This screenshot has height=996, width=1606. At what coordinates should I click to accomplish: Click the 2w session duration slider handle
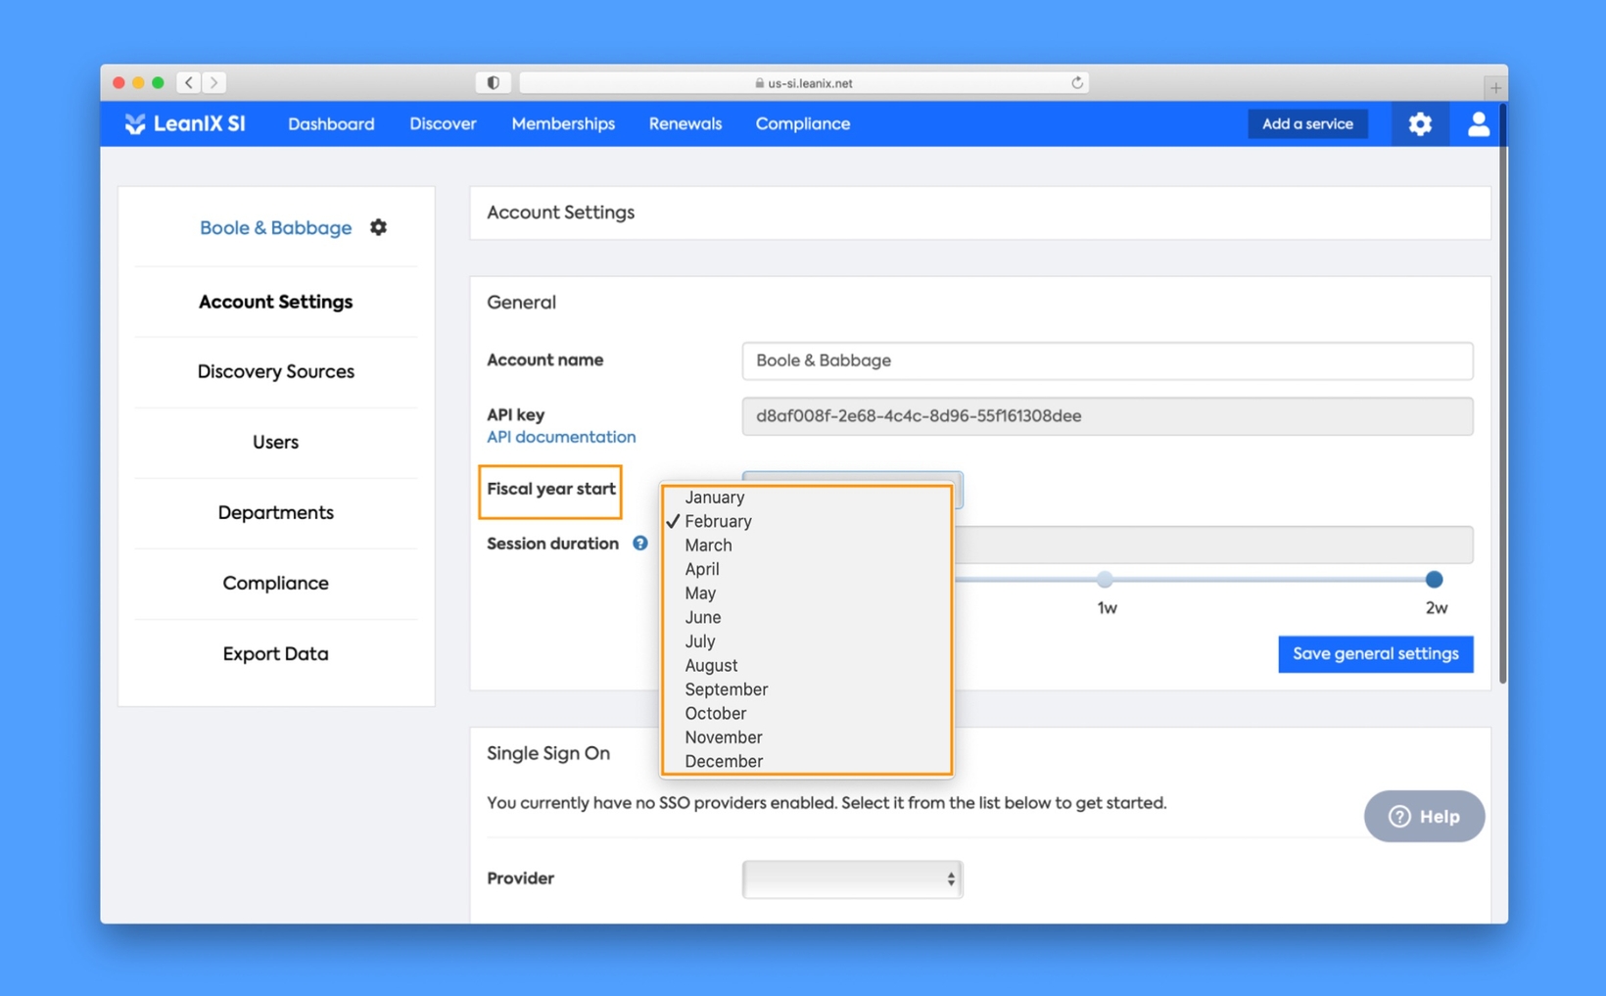[1434, 580]
